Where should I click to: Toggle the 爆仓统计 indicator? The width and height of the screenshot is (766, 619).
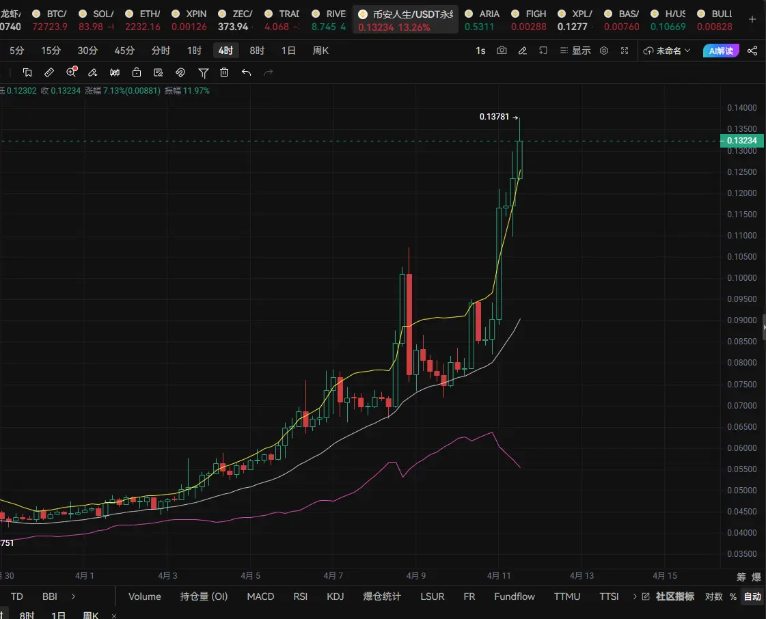click(382, 596)
